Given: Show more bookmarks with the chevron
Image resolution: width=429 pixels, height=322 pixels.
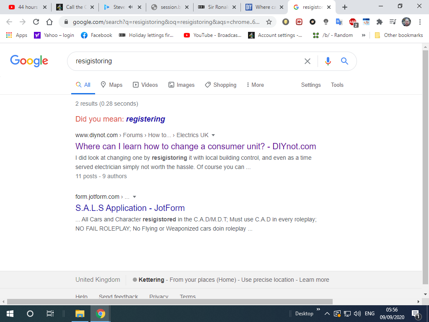Looking at the screenshot, I should 363,35.
